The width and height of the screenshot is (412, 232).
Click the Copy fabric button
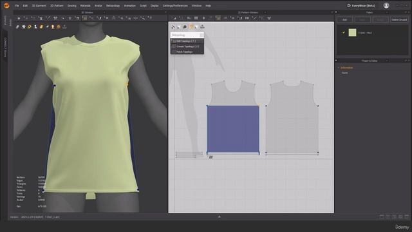point(362,20)
